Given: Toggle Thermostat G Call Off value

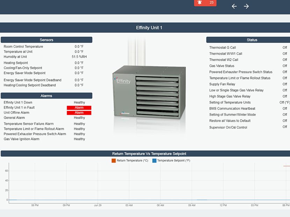Looking at the screenshot, I should pos(285,48).
